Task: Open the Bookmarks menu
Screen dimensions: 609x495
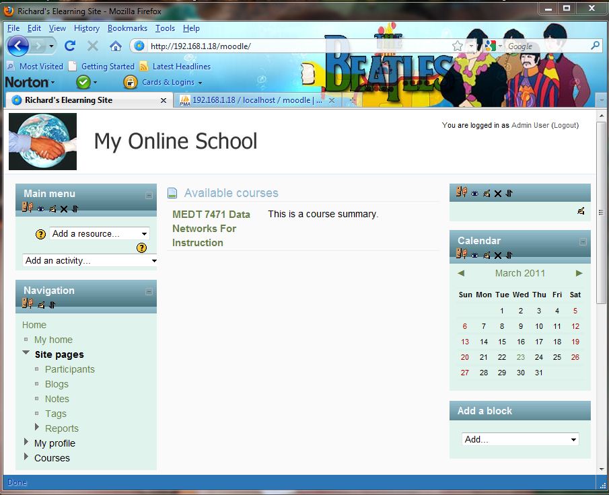Action: coord(127,28)
